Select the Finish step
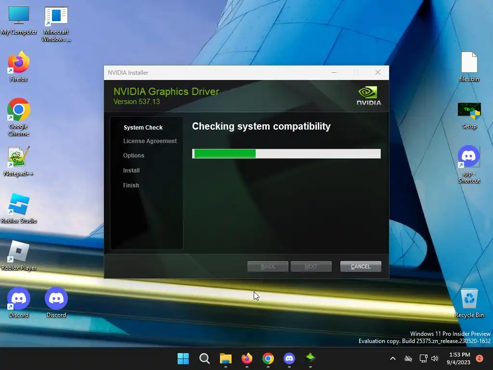The image size is (493, 370). pos(131,185)
